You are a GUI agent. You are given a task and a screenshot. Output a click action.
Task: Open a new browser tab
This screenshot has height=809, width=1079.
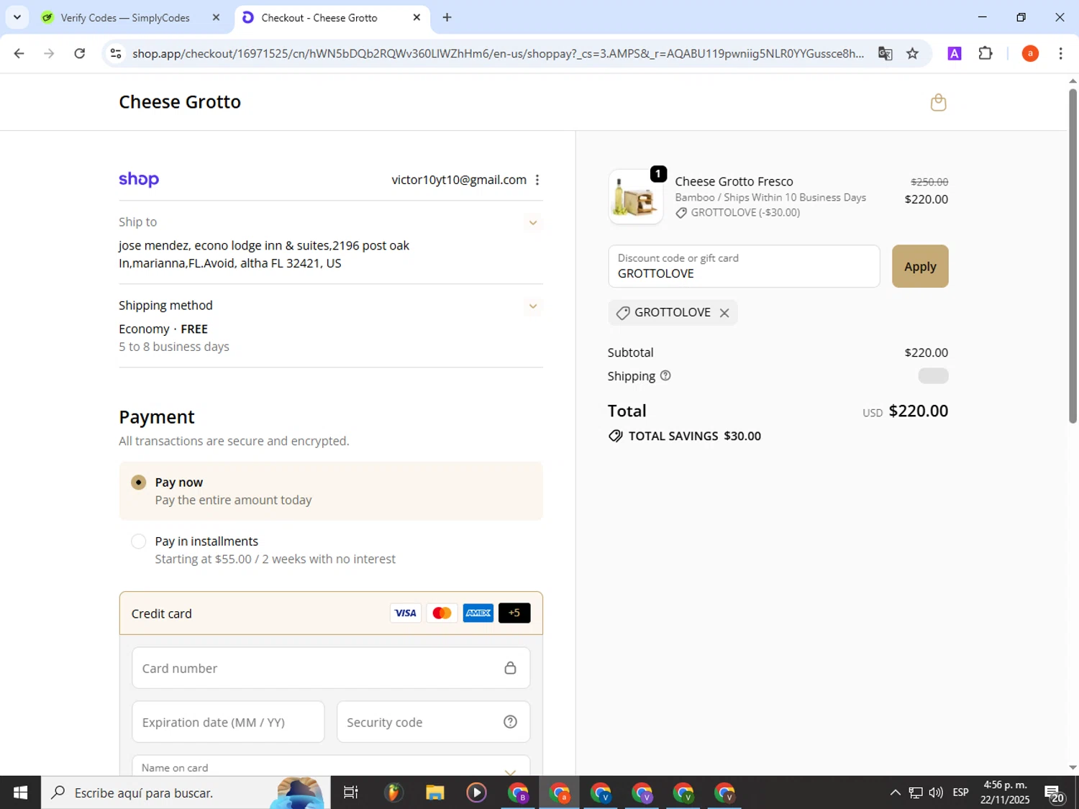(447, 17)
